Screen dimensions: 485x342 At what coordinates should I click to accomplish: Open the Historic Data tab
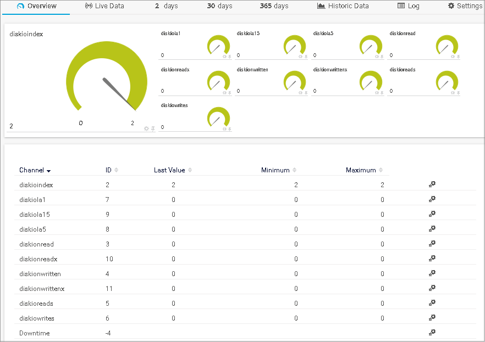[343, 7]
